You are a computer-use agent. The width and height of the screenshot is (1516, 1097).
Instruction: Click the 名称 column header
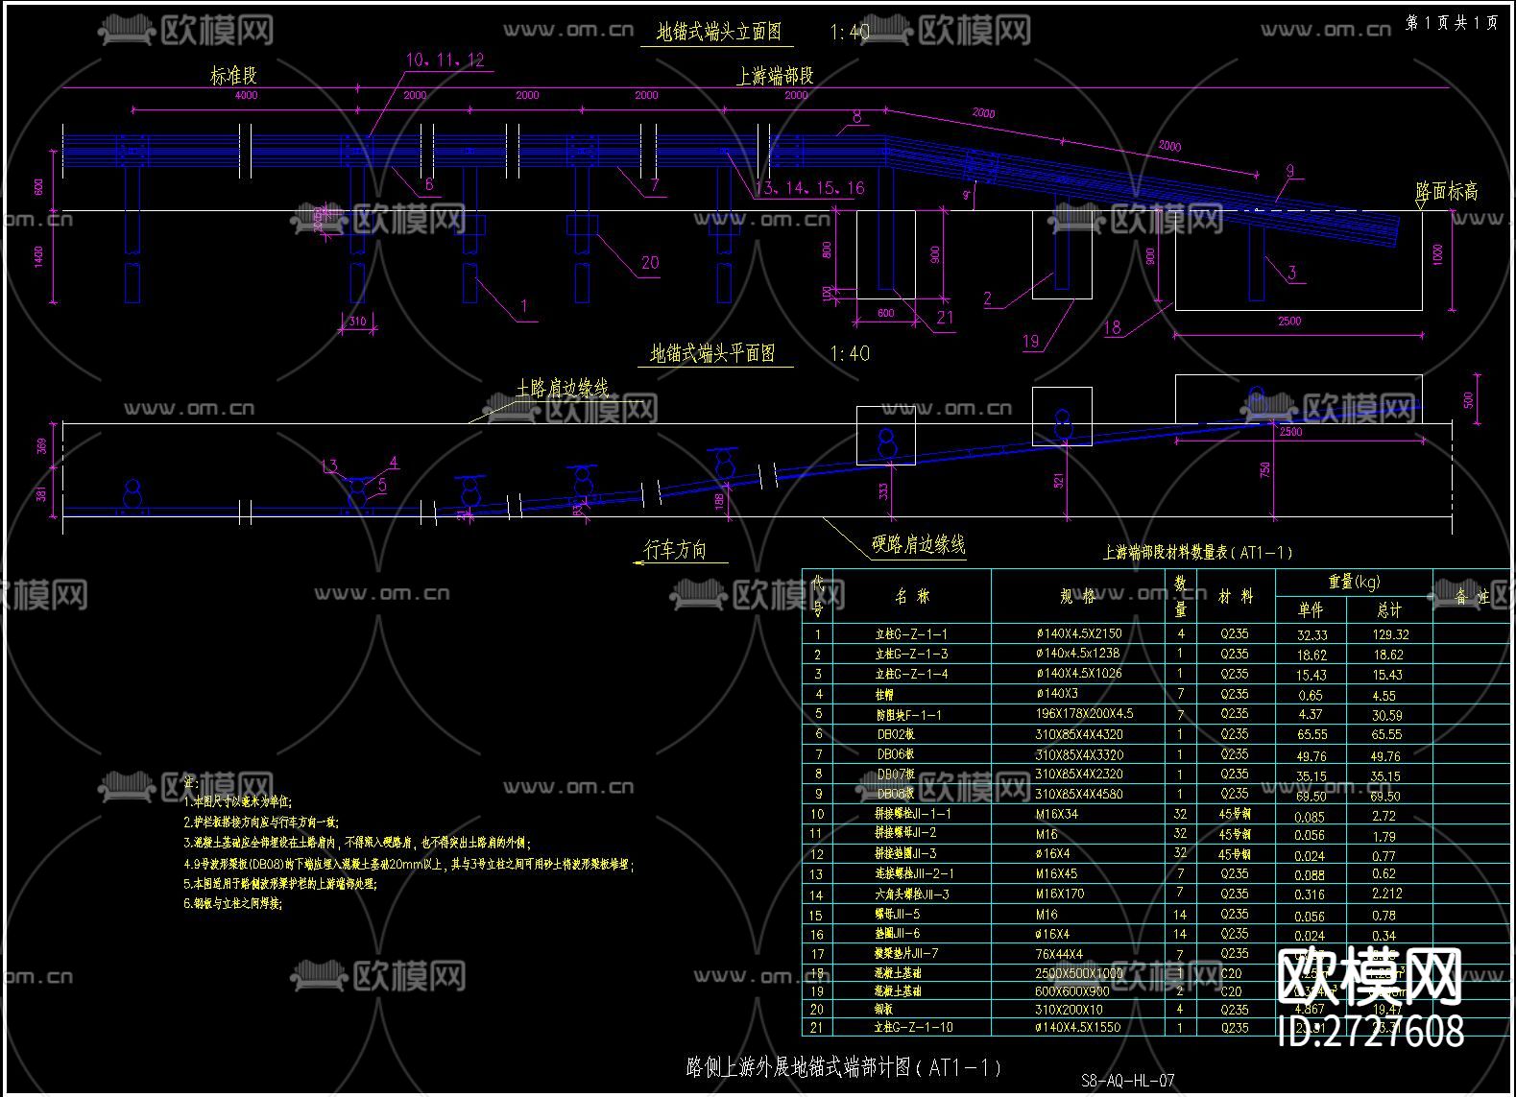point(912,596)
